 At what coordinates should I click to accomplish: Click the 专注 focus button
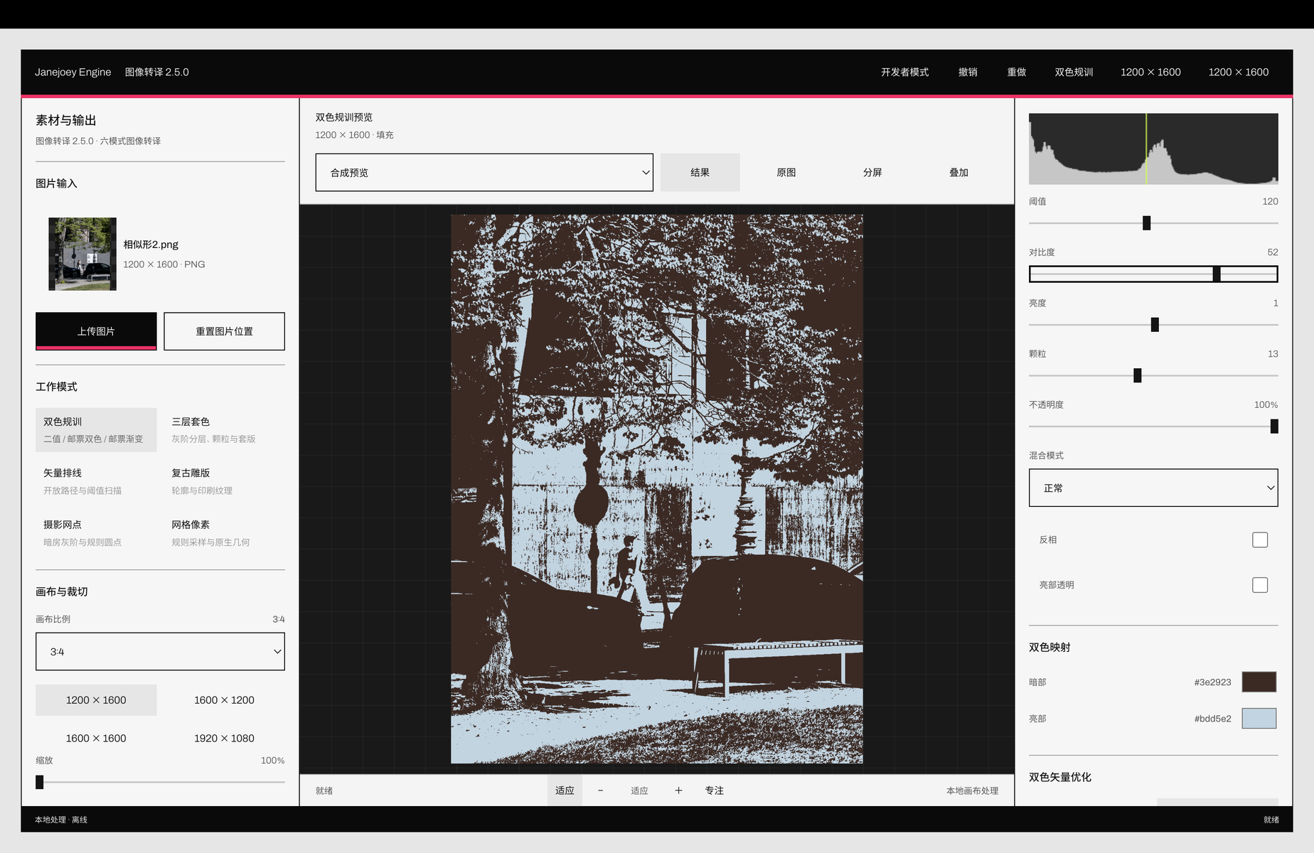(x=715, y=790)
